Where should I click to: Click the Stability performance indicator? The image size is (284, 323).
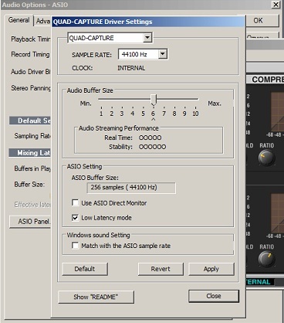152,147
